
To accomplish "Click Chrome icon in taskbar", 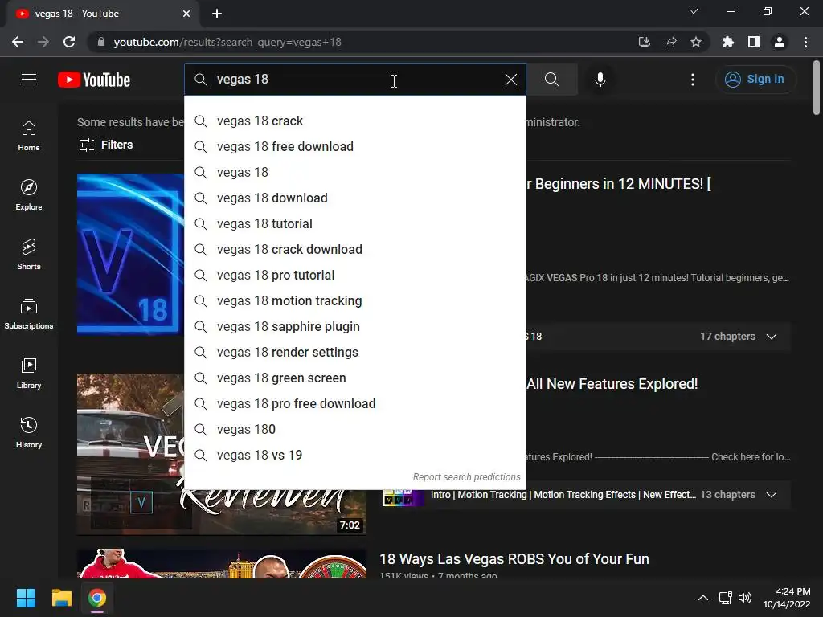I will [x=97, y=598].
